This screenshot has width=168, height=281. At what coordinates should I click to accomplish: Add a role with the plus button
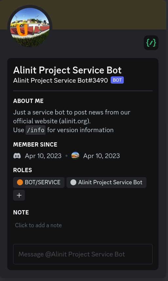coord(19,195)
